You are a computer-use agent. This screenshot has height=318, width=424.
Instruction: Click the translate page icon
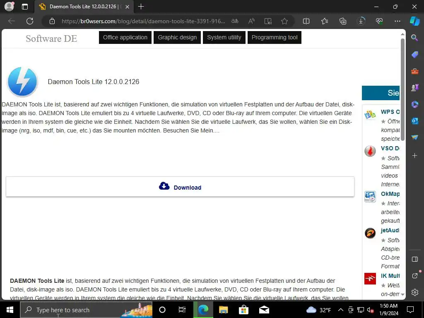click(x=235, y=21)
